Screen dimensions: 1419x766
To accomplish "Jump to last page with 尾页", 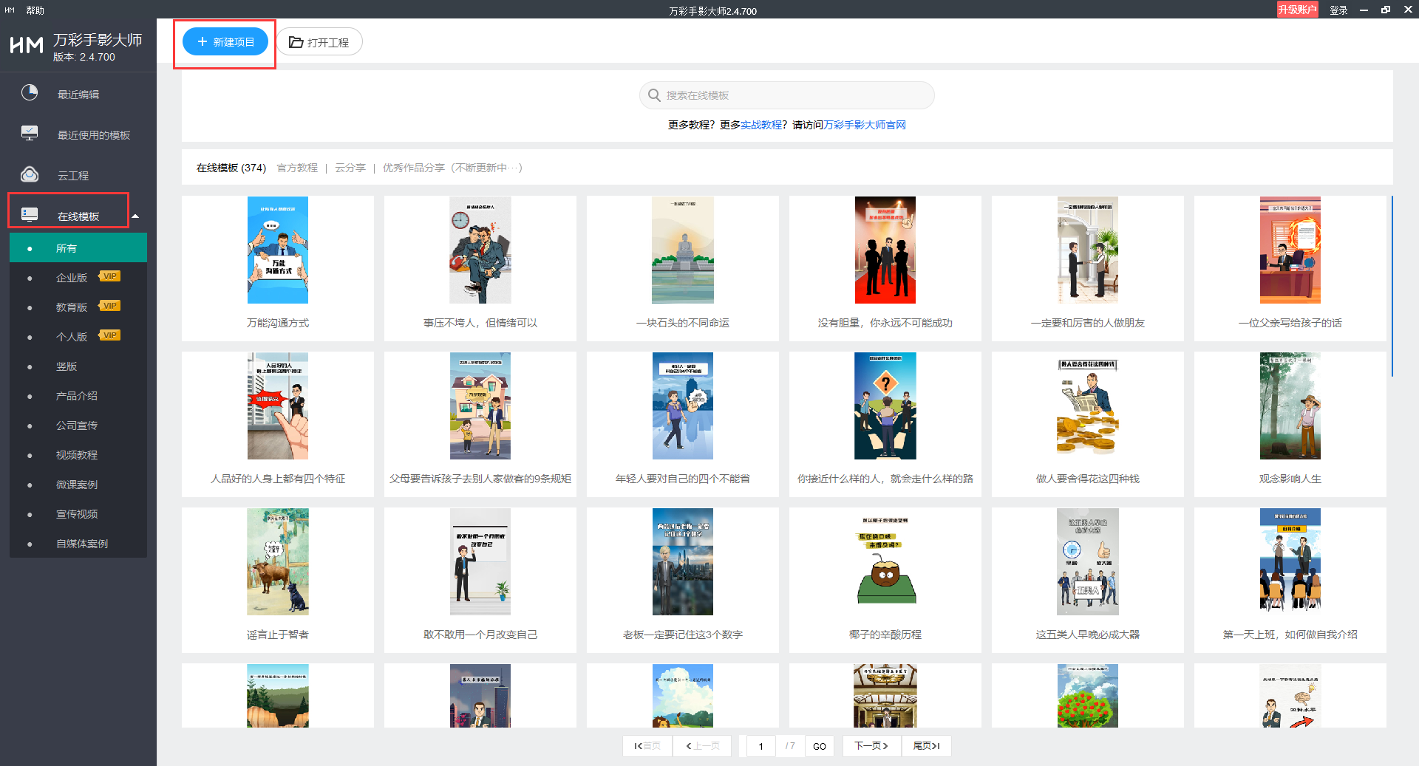I will pyautogui.click(x=926, y=746).
